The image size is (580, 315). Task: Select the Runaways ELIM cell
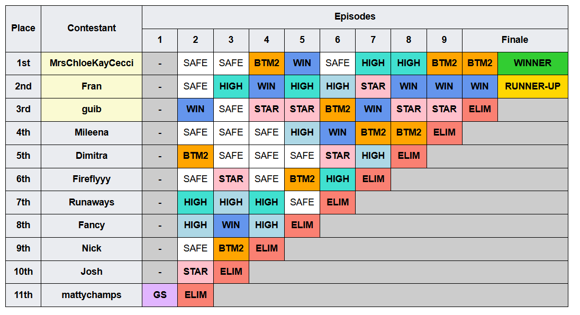pyautogui.click(x=337, y=202)
